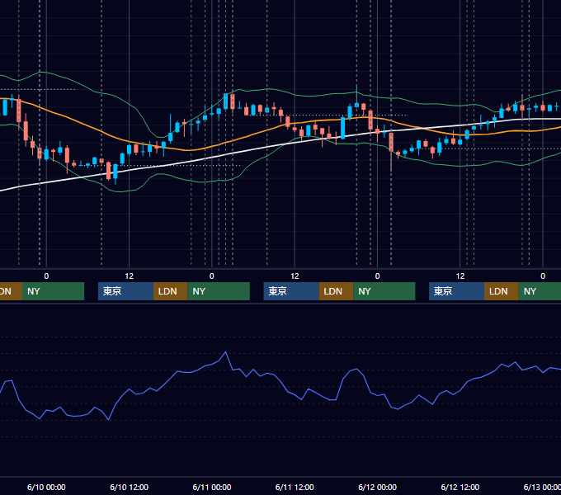
Task: Click the 6/12 00:00 date label
Action: [378, 487]
